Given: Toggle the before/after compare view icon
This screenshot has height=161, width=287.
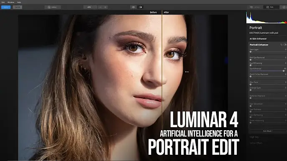Looking at the screenshot, I should [141, 7].
